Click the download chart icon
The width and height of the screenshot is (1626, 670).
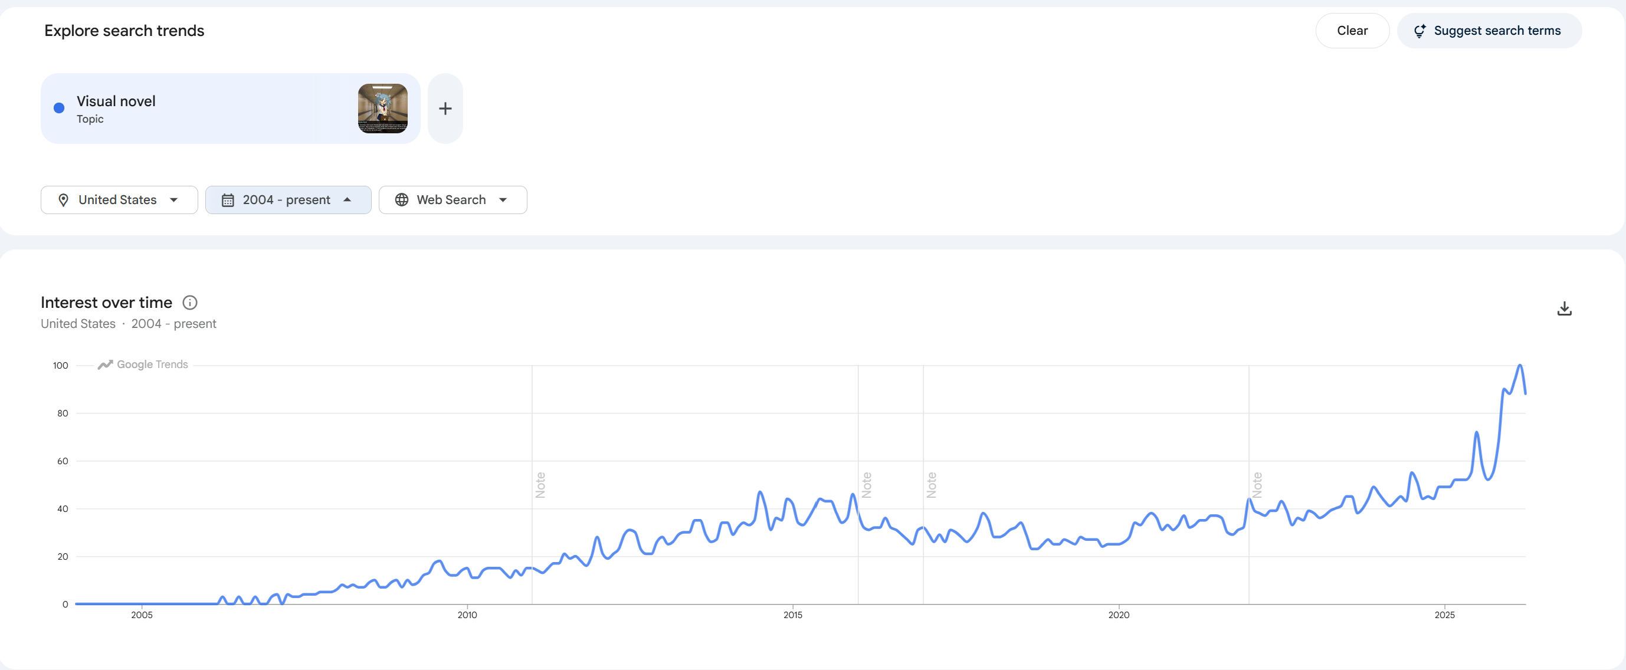1563,308
